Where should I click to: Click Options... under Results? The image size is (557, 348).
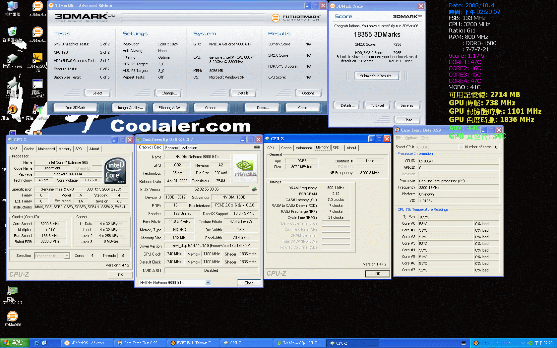click(x=310, y=93)
